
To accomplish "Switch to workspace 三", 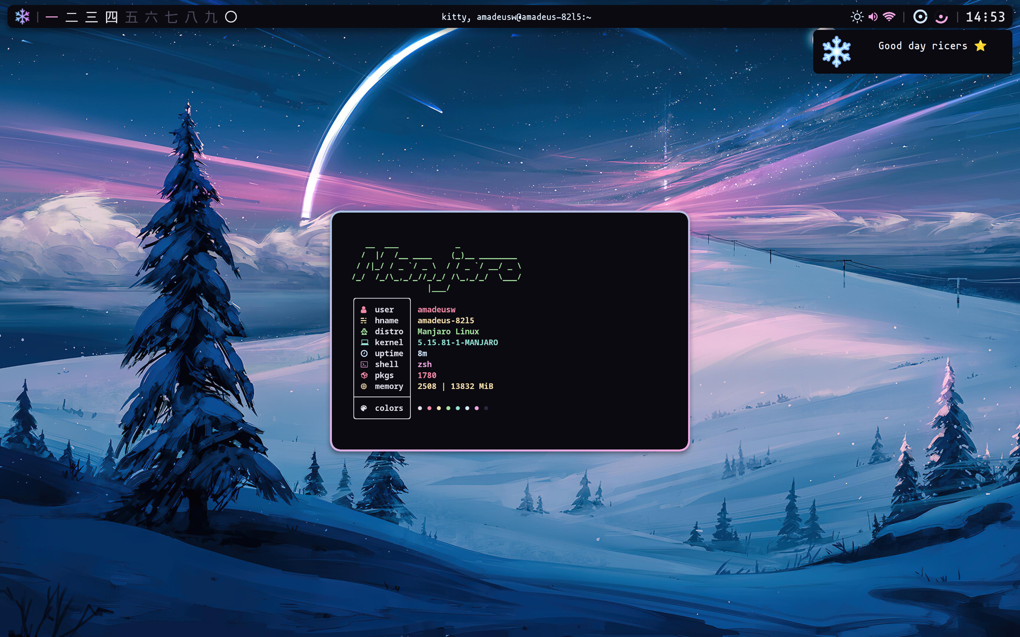I will pos(92,17).
